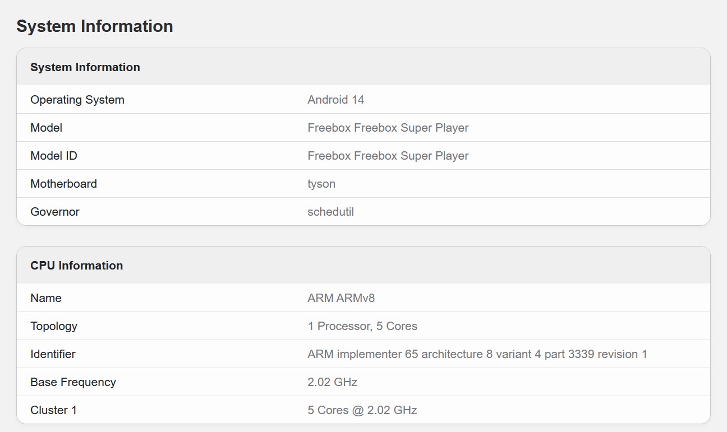Image resolution: width=727 pixels, height=432 pixels.
Task: Select the schedutil governor value
Action: tap(330, 212)
